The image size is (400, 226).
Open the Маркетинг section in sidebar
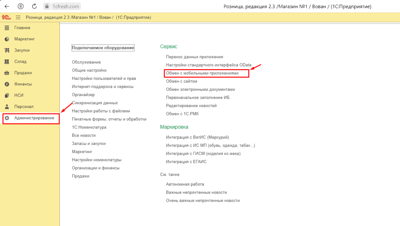point(24,39)
